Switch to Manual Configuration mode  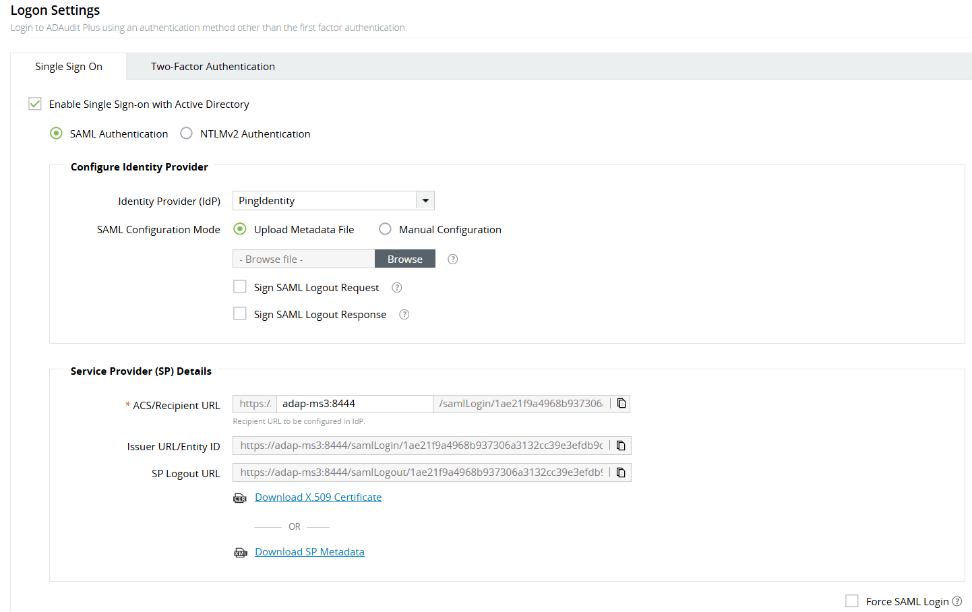(x=385, y=229)
